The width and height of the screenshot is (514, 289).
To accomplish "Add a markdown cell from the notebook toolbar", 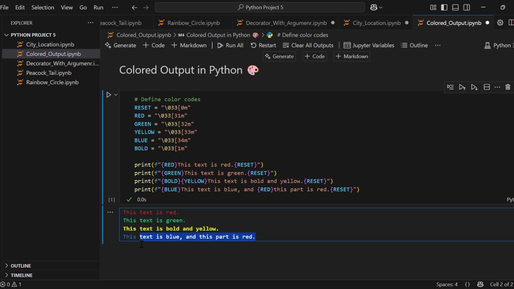I will click(x=189, y=45).
